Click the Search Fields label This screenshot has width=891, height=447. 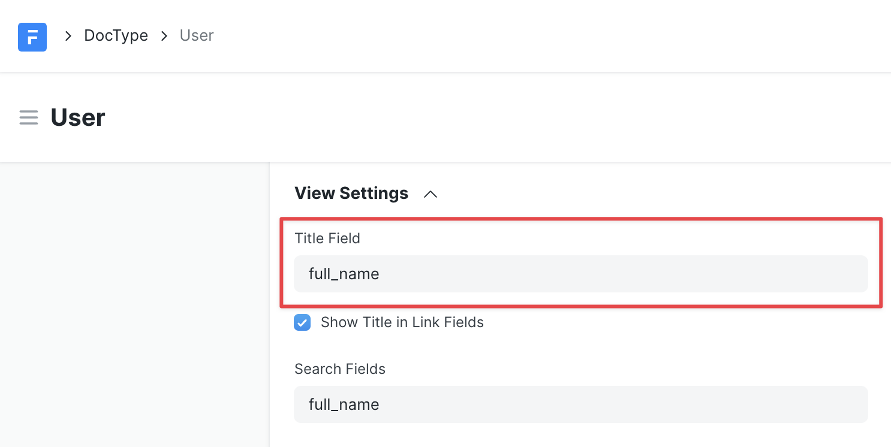pos(340,369)
